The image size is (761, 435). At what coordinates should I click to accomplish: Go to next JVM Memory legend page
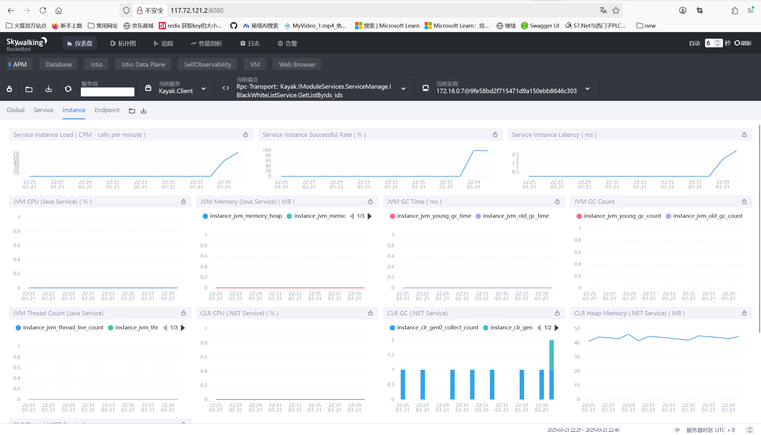click(x=370, y=216)
